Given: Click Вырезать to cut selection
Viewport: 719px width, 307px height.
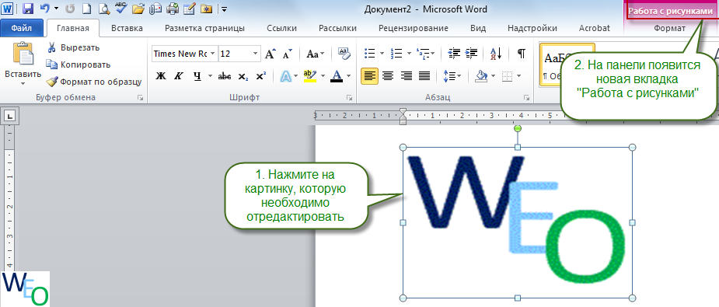Looking at the screenshot, I should pos(73,47).
